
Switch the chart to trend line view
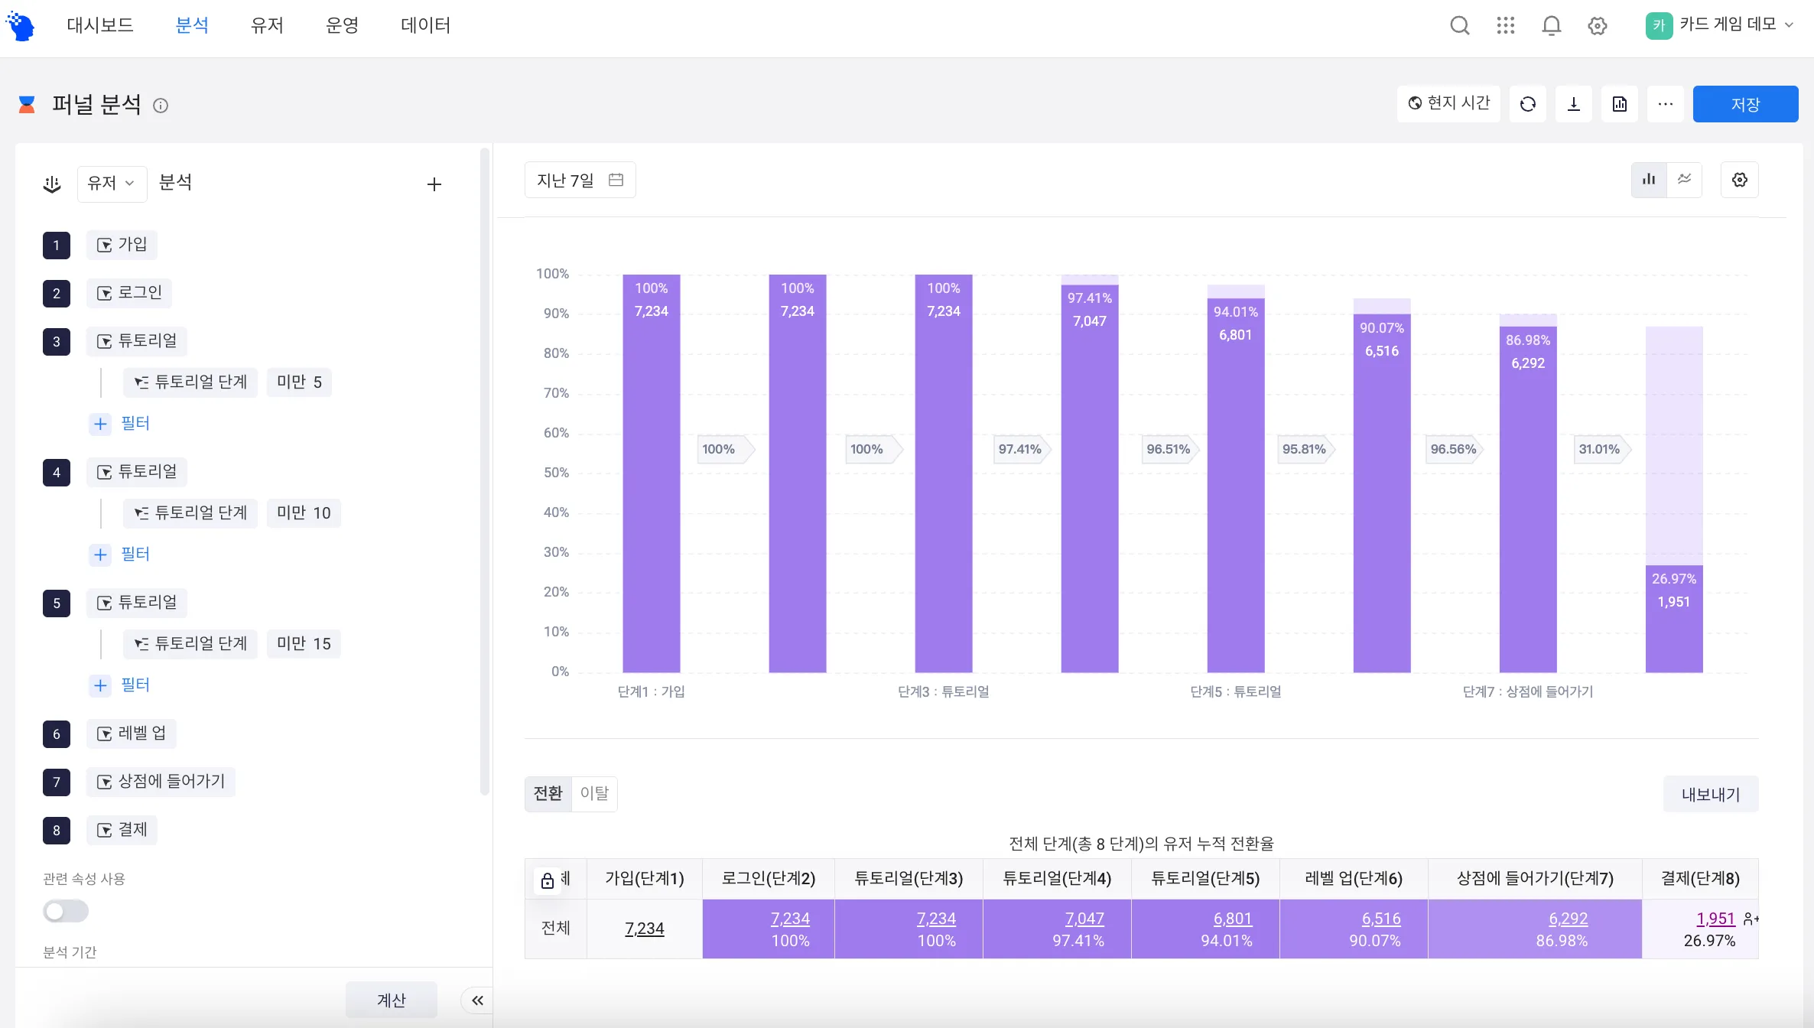coord(1685,180)
